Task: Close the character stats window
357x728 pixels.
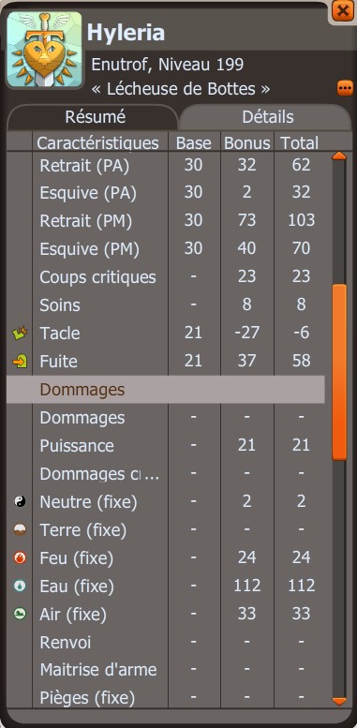Action: pyautogui.click(x=343, y=10)
